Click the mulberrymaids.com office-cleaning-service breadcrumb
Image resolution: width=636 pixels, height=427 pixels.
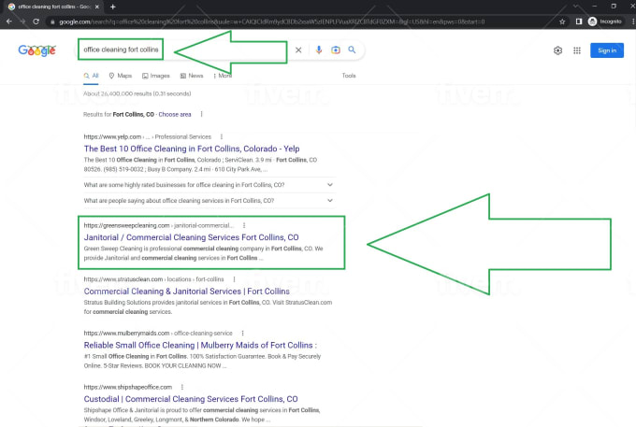tap(158, 333)
